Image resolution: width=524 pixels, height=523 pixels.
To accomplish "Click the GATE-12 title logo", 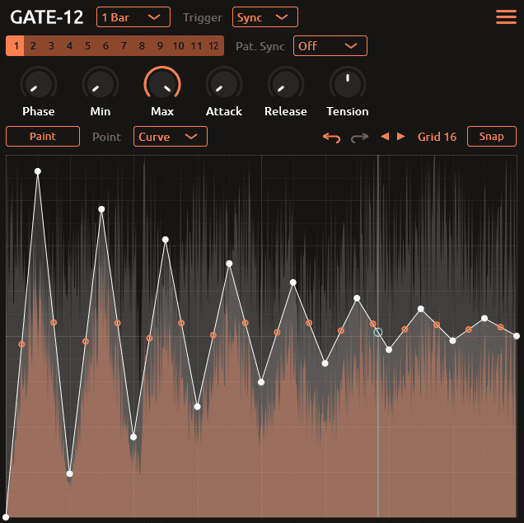I will [x=47, y=17].
